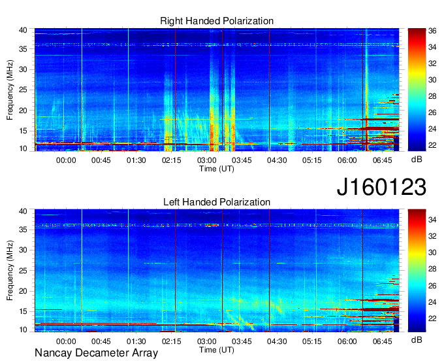The image size is (444, 361).
Task: Click the 22 value on upper color bar
Action: pyautogui.click(x=432, y=145)
